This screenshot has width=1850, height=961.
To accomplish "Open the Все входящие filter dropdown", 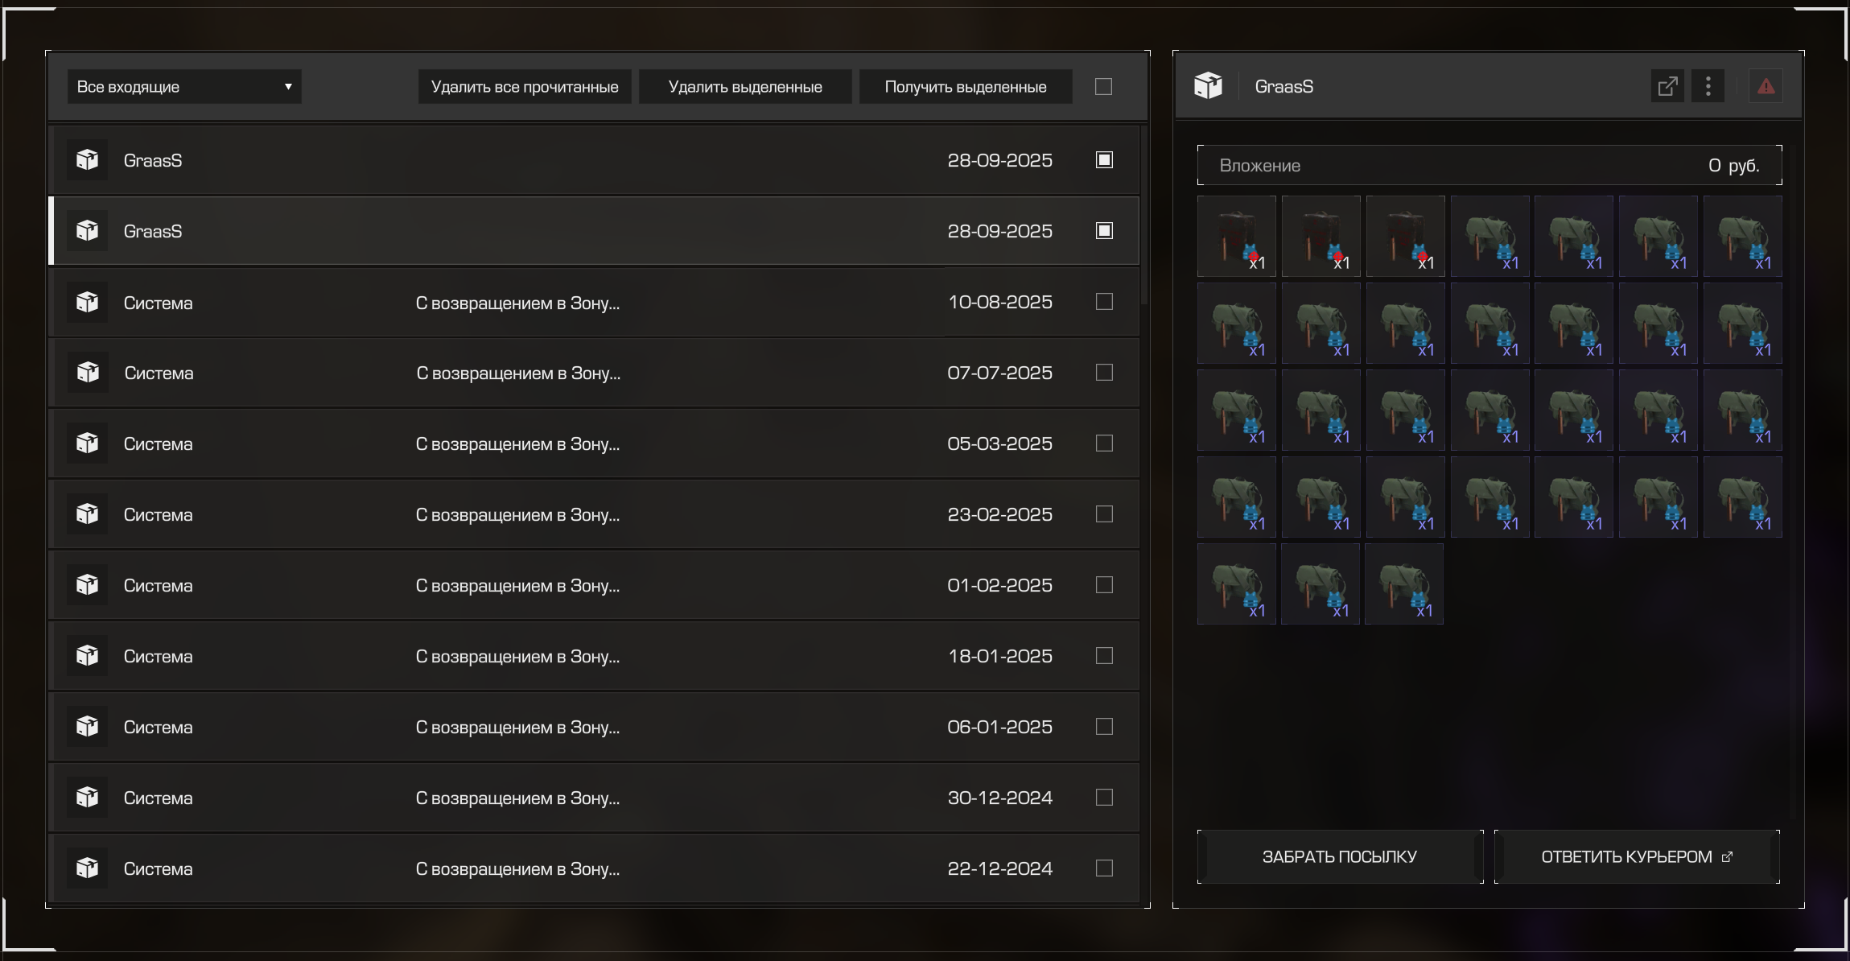I will click(183, 86).
